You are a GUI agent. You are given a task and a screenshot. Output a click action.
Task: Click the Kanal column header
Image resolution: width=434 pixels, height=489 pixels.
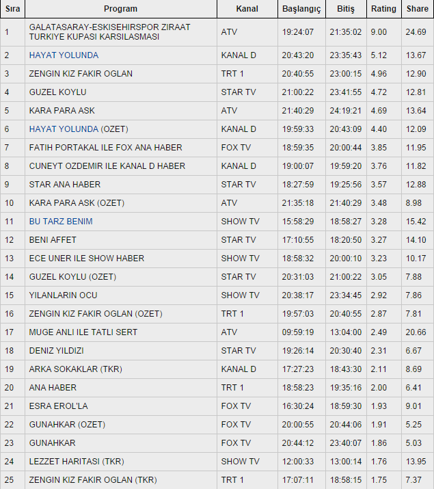pos(247,9)
